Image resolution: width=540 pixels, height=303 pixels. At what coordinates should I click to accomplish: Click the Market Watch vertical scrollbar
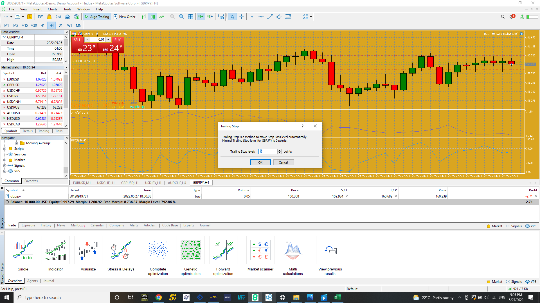[66, 99]
